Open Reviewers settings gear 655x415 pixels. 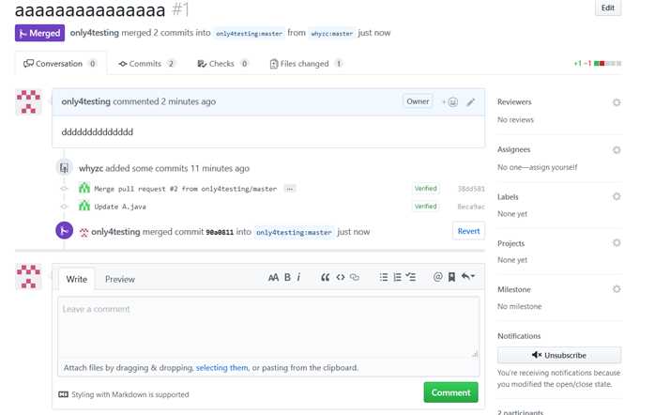(617, 102)
